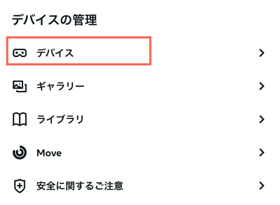Expand ギャラリー using its right chevron
Viewport: 280px width, 205px height.
click(x=261, y=86)
